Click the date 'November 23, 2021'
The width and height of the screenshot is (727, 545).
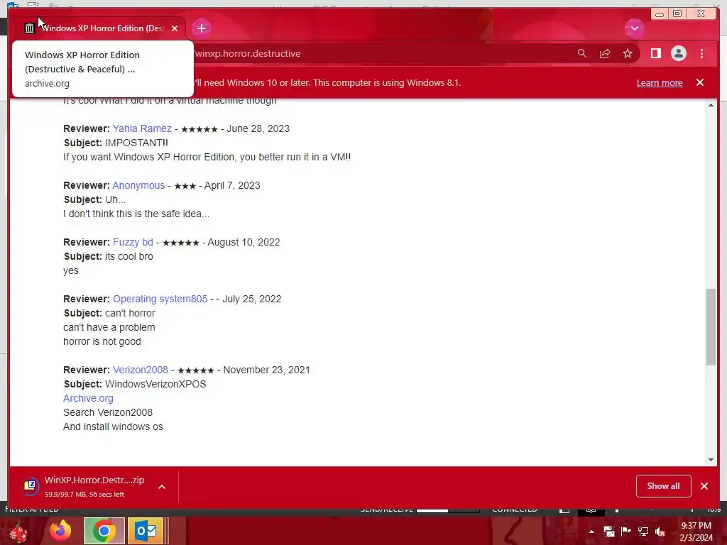[x=267, y=370]
